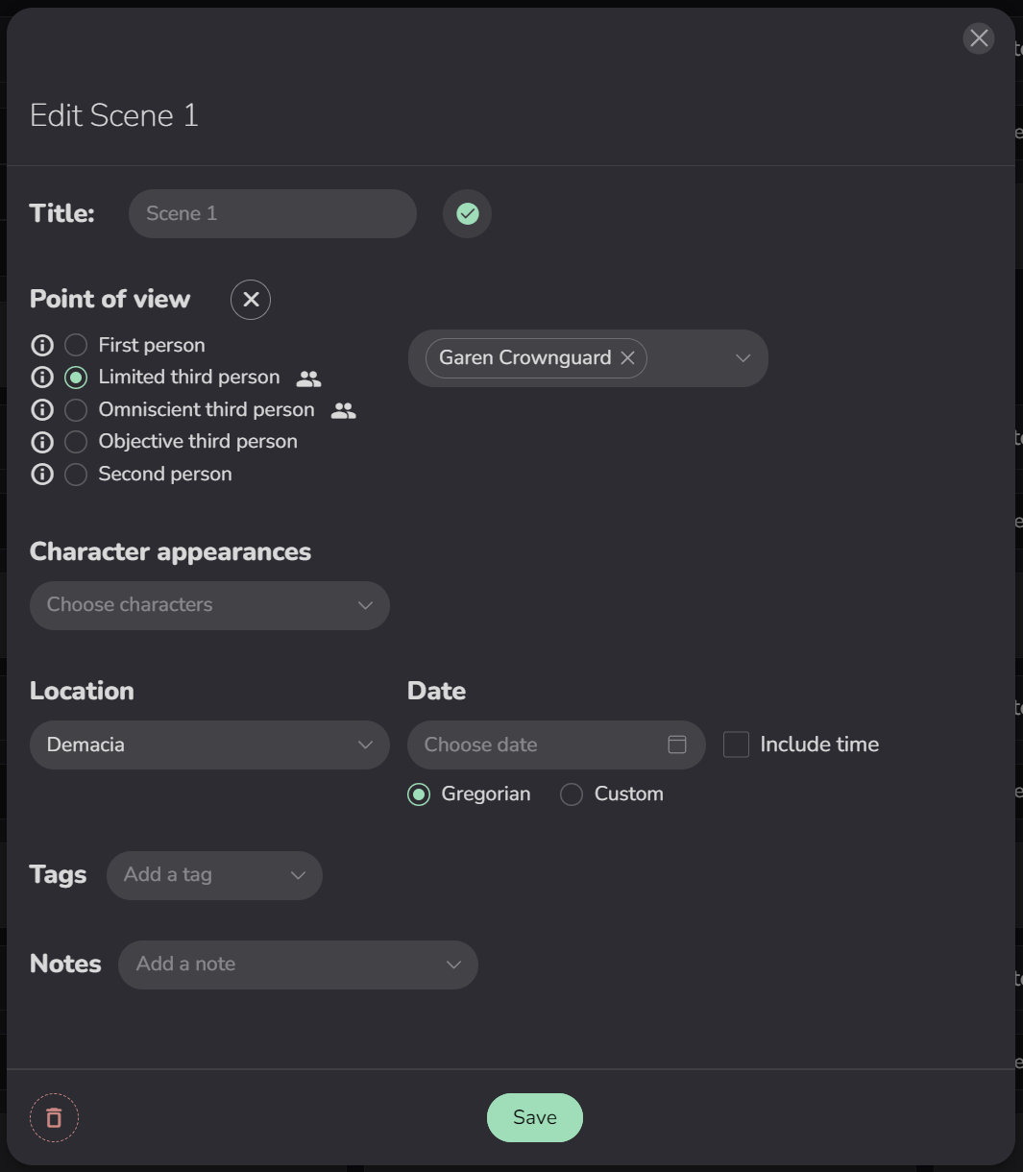Select Objective third person radio button

click(x=76, y=442)
